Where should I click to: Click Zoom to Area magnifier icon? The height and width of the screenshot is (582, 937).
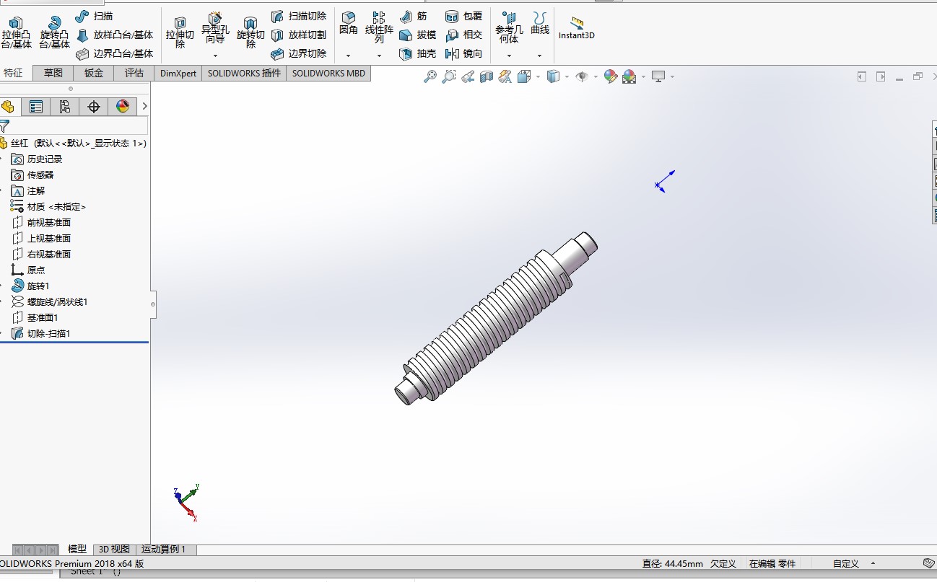point(449,76)
